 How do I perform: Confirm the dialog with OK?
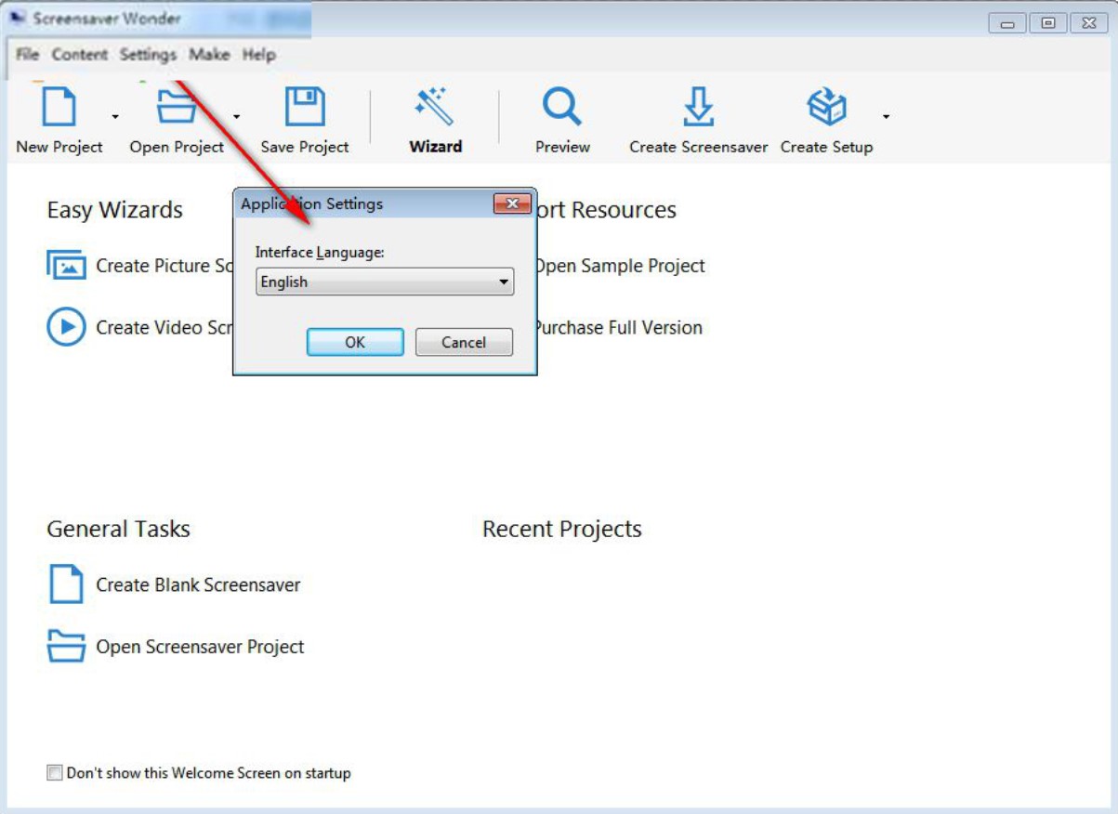355,342
